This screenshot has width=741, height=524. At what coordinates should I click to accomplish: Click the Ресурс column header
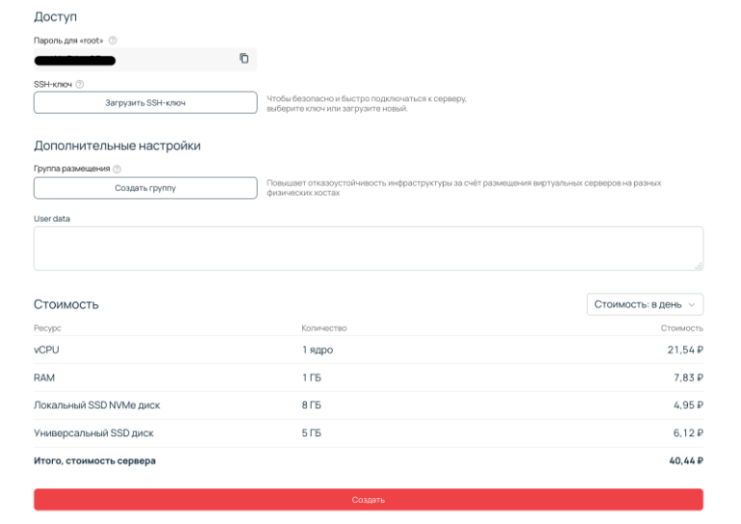47,329
